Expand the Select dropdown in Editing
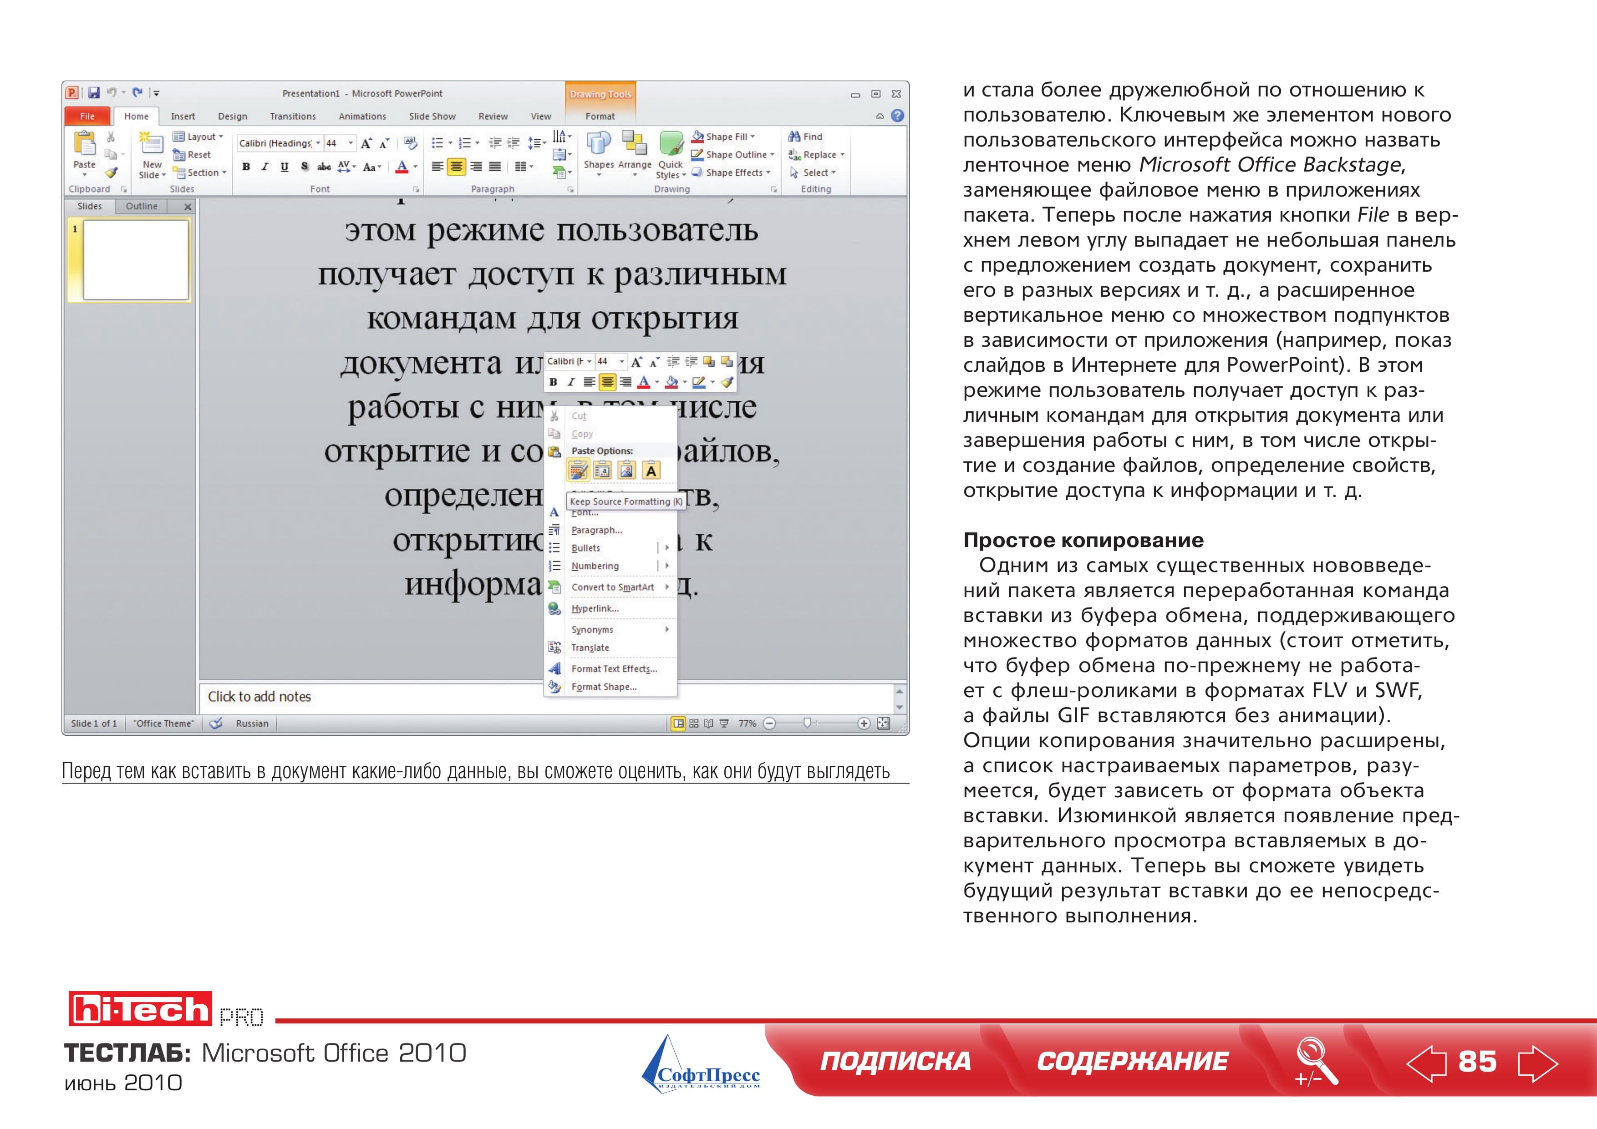The height and width of the screenshot is (1129, 1597). (813, 172)
